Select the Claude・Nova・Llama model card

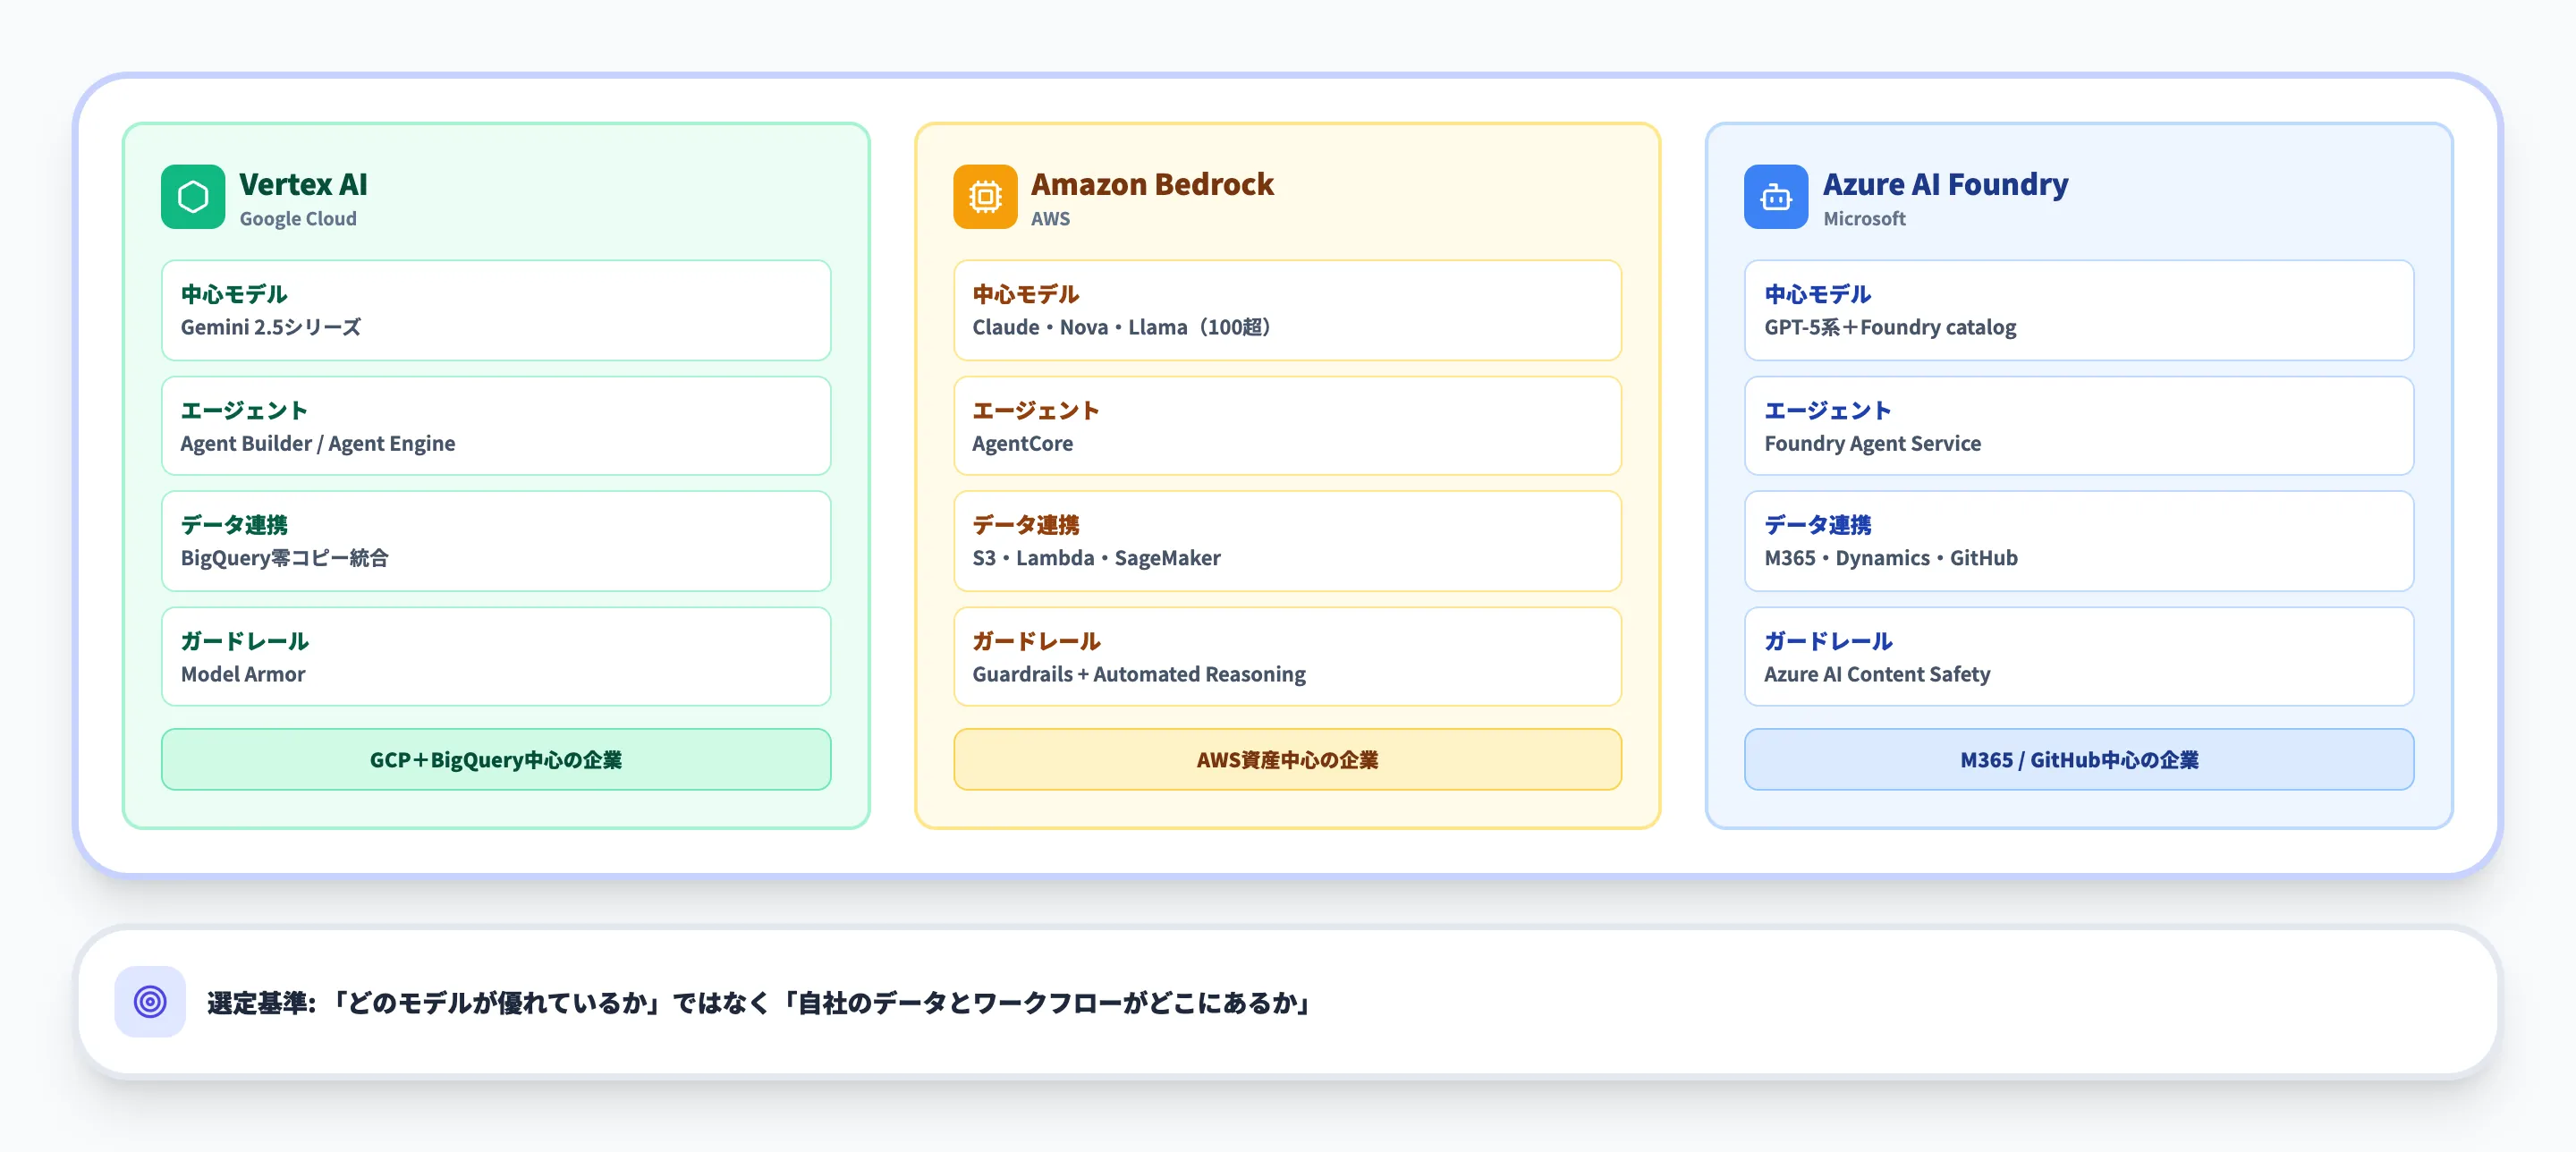click(1287, 310)
